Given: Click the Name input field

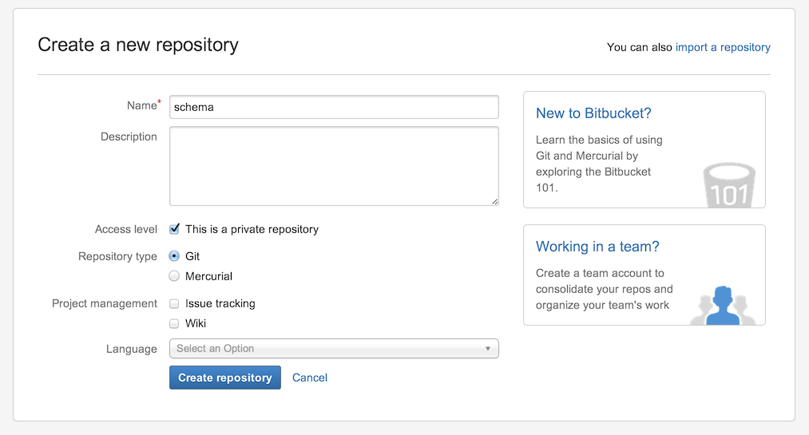Looking at the screenshot, I should 334,107.
